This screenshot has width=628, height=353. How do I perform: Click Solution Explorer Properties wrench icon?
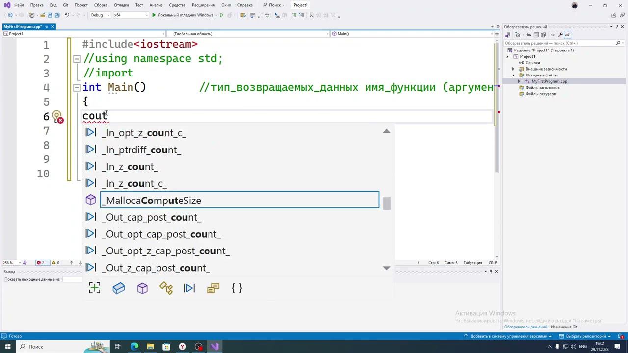coord(560,35)
